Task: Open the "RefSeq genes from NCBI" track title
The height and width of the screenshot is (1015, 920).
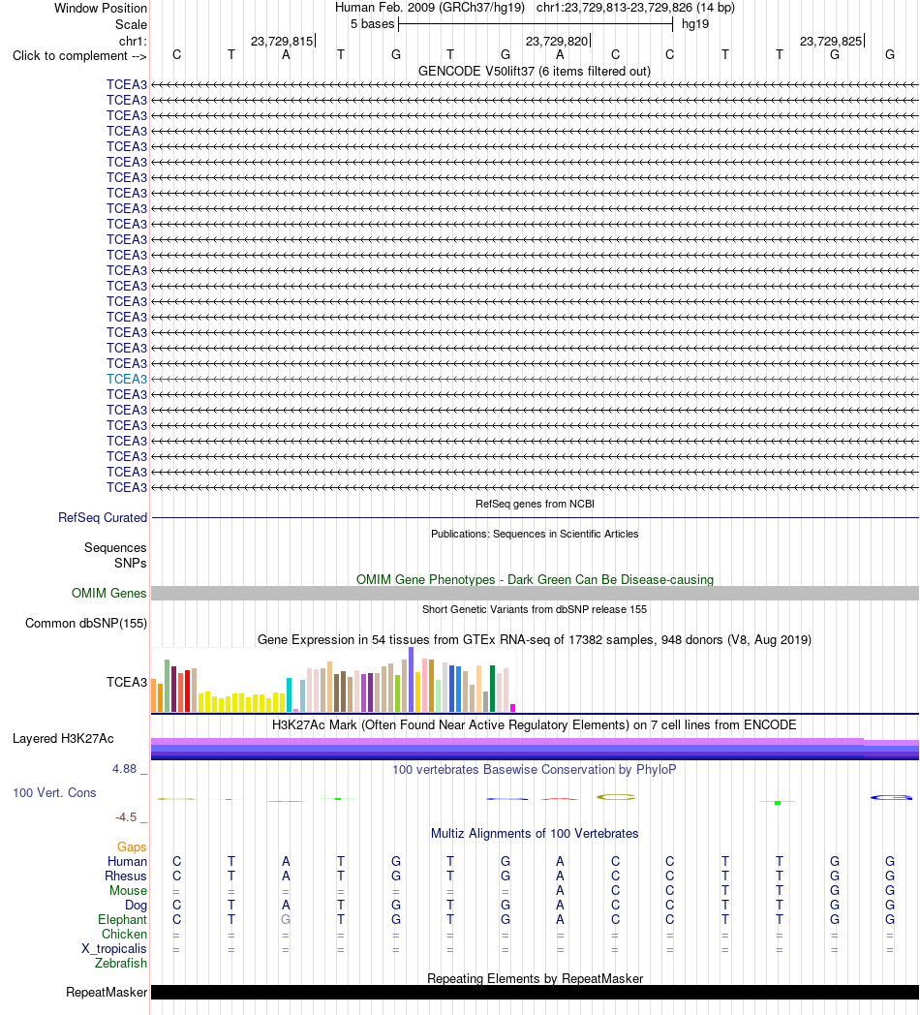Action: (x=535, y=504)
